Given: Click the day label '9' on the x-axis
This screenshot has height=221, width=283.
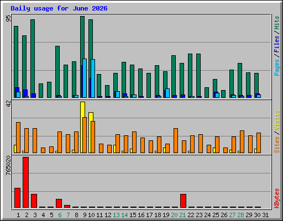Looking at the screenshot, I should coord(85,215).
